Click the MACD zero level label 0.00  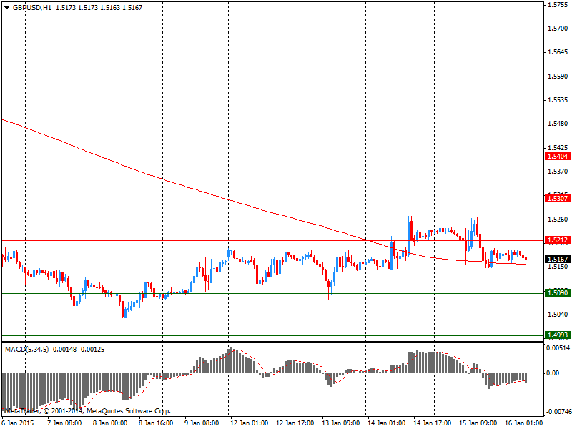(553, 373)
